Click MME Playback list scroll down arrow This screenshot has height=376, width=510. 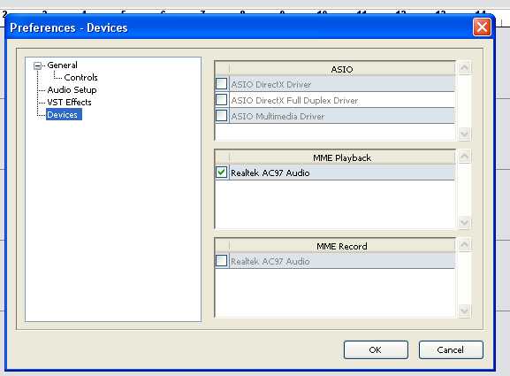click(464, 222)
